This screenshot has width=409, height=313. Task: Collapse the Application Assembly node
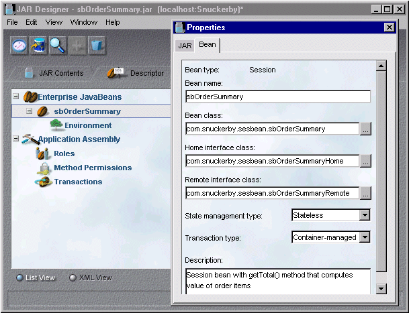16,139
